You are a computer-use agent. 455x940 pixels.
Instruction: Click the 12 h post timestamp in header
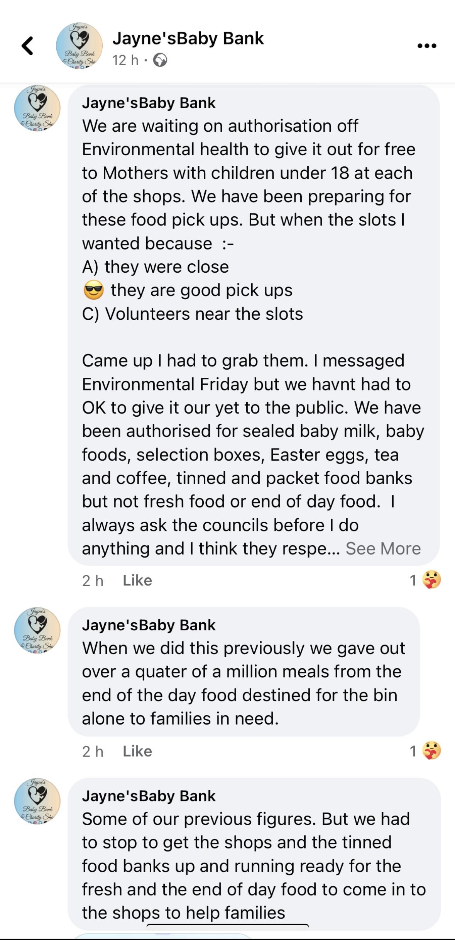pyautogui.click(x=125, y=60)
